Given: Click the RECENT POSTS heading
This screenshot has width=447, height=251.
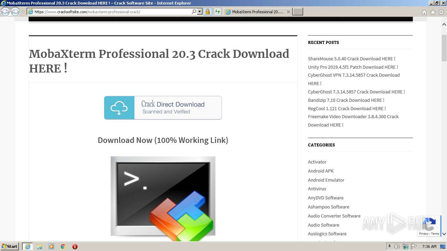Looking at the screenshot, I should (323, 43).
